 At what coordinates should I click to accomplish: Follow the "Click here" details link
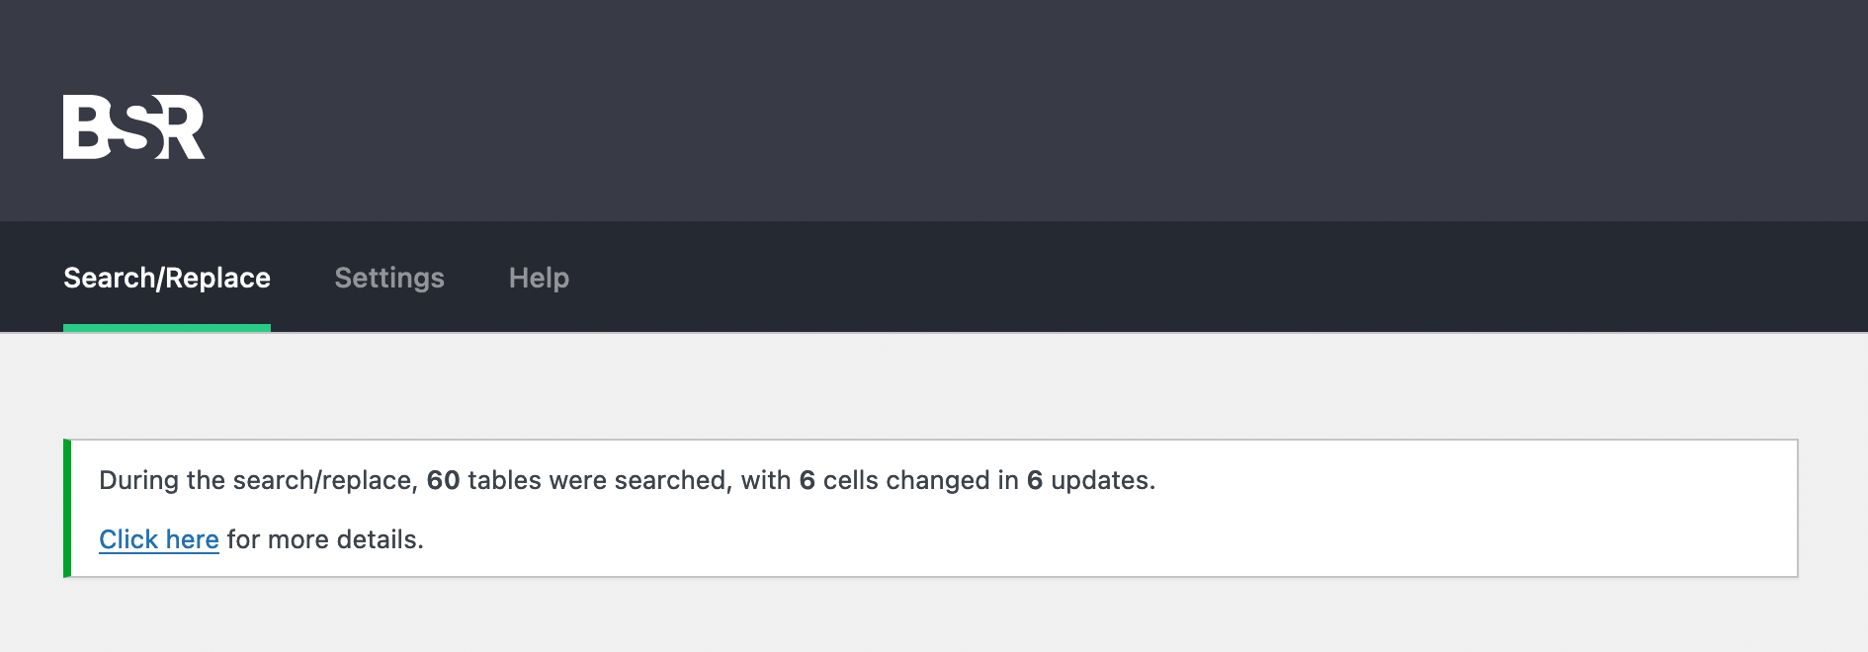(159, 539)
